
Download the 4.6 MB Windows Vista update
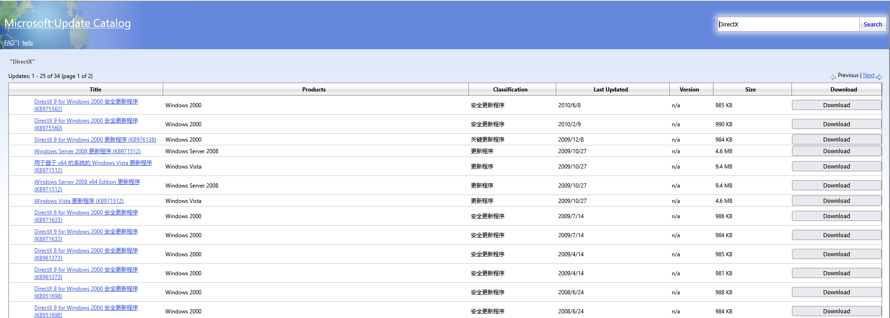[x=836, y=201]
